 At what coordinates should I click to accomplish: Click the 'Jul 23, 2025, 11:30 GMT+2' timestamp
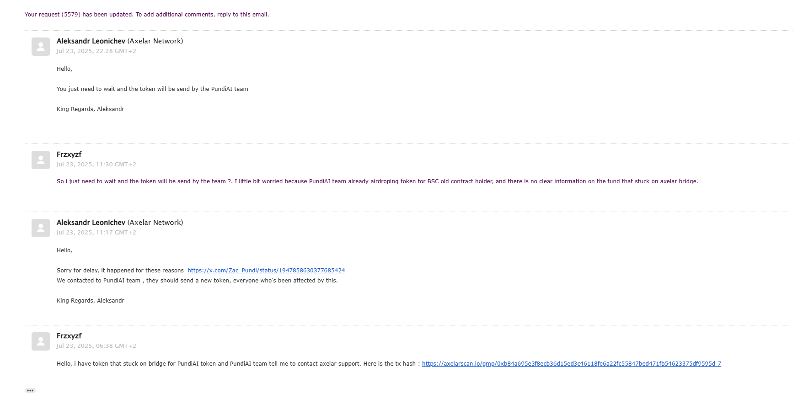click(96, 165)
